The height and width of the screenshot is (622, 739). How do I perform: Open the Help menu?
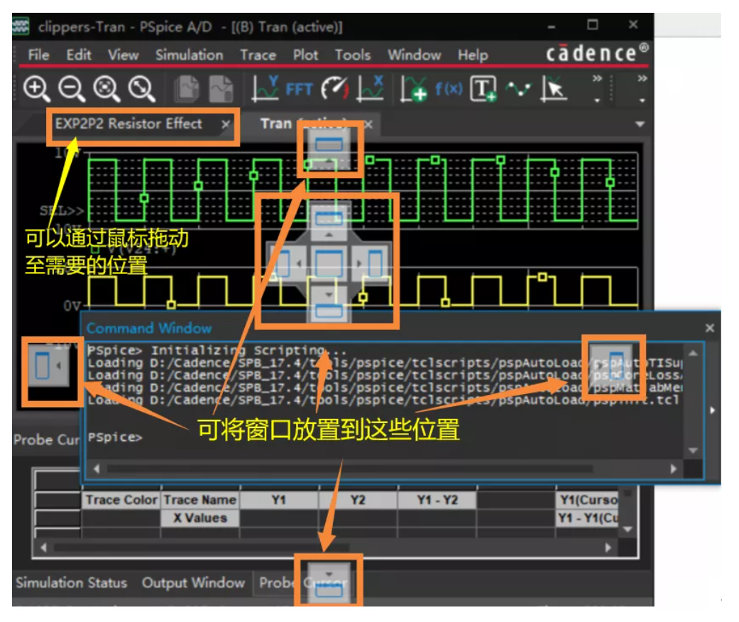point(473,55)
